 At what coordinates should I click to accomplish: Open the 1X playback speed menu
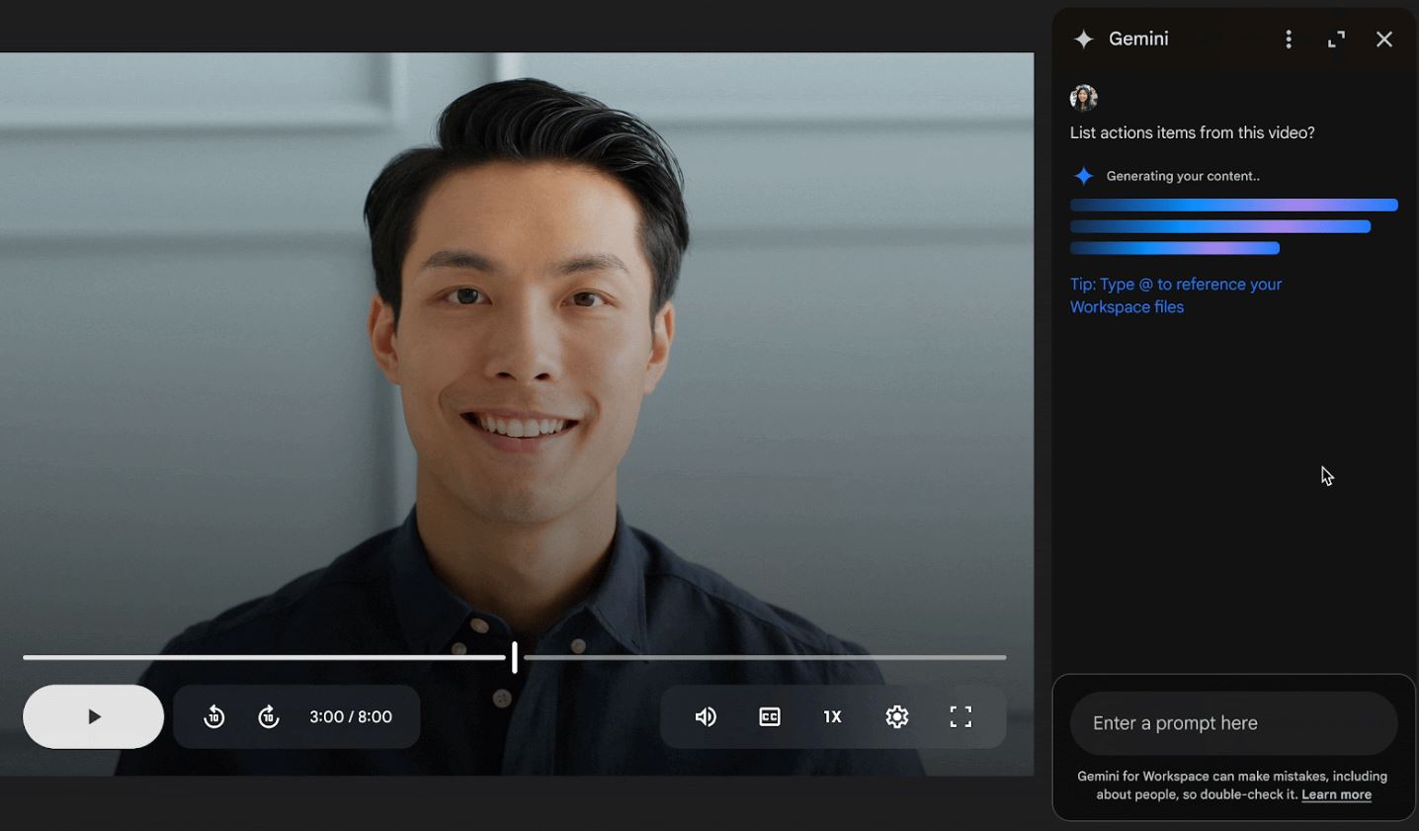(x=832, y=717)
